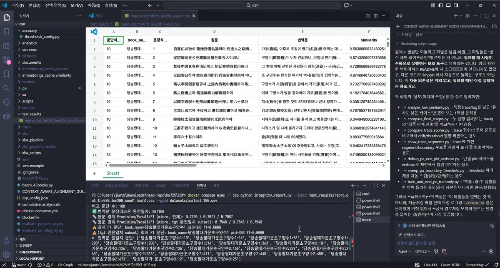
Task: Open the terminal launch profile dropdown
Action: [358, 185]
